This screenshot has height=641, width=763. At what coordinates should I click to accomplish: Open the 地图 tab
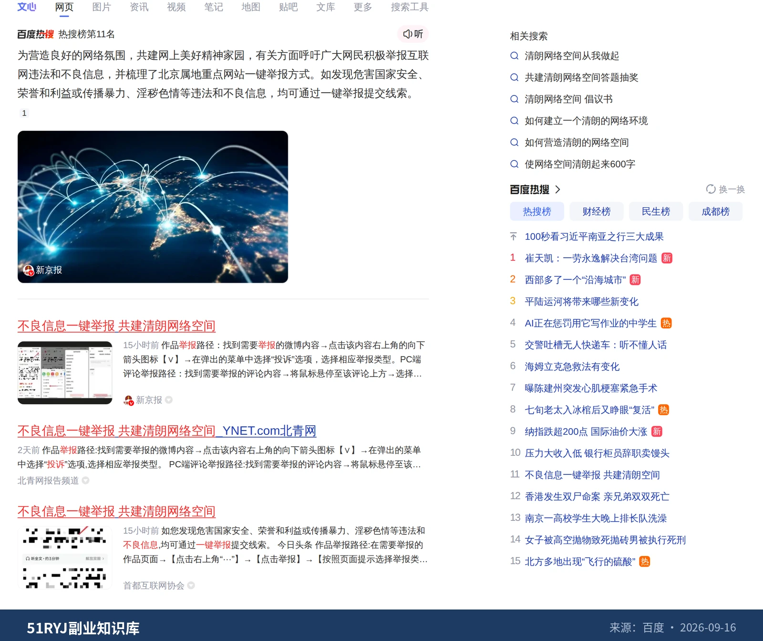pos(251,7)
